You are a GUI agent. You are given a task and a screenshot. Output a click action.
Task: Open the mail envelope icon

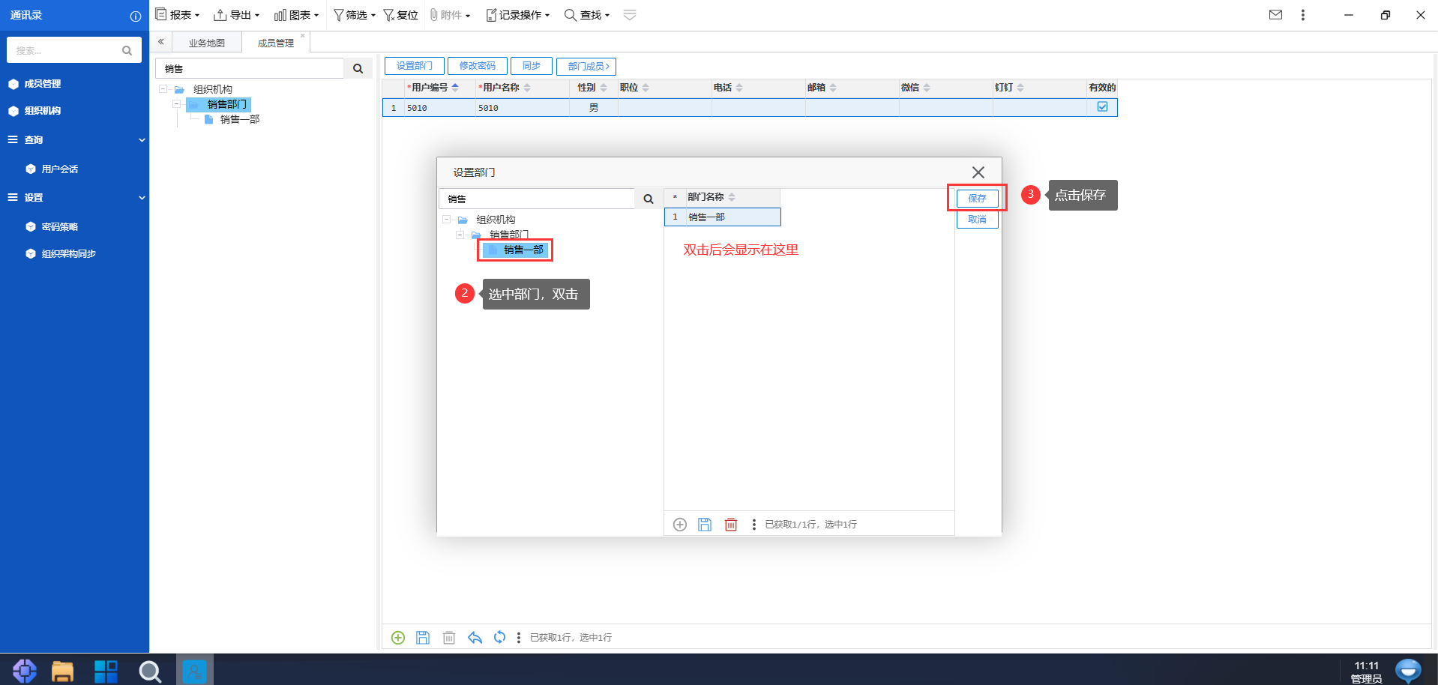click(1275, 14)
